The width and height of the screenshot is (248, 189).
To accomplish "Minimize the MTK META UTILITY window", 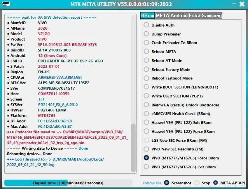I will pyautogui.click(x=234, y=4).
